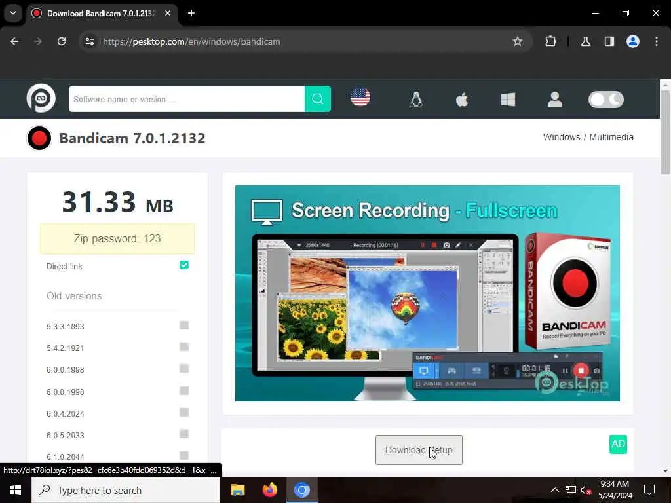Click the taskbar Type here to search box
Screen dimensions: 671x503
click(126, 490)
